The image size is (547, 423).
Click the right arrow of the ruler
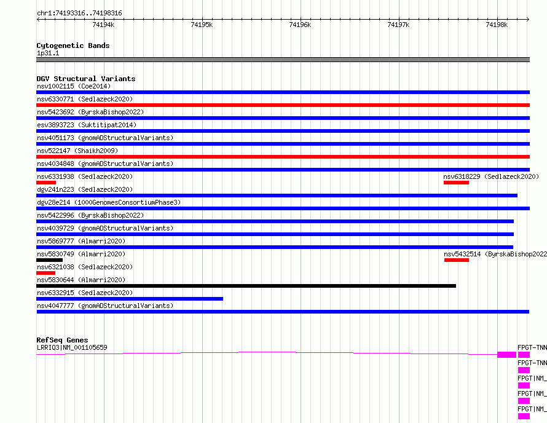(528, 20)
